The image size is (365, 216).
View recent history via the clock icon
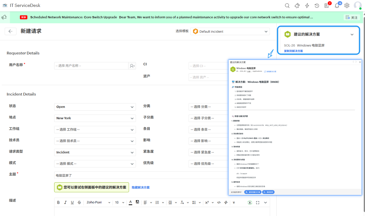317,5
